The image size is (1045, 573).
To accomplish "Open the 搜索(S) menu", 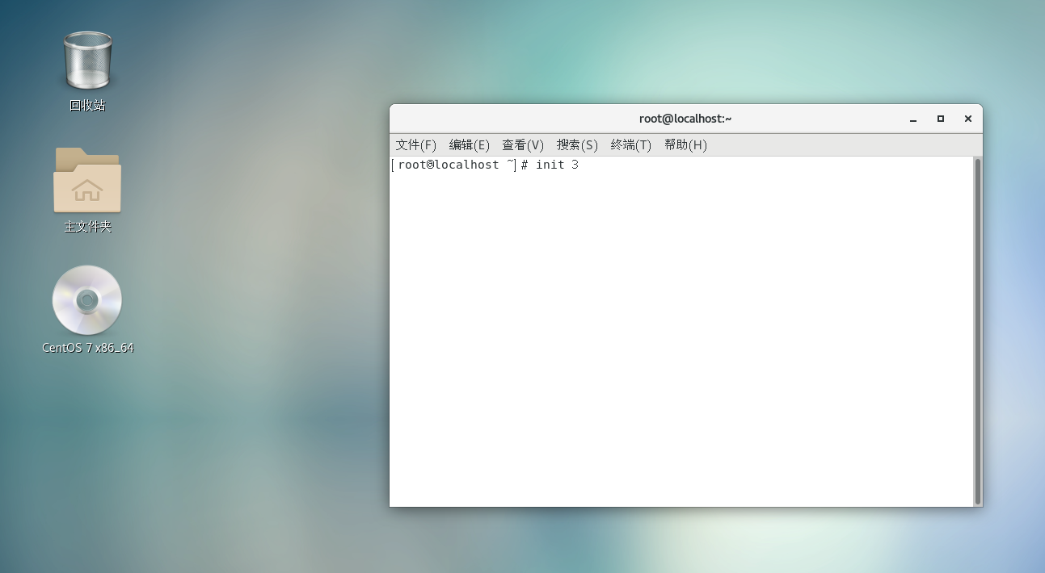I will click(576, 144).
